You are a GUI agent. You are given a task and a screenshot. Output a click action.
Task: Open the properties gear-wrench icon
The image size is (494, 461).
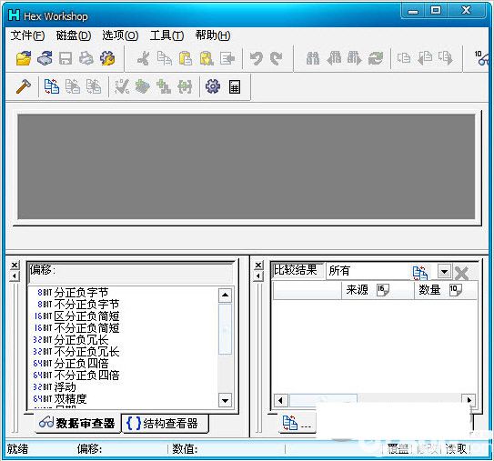tap(107, 58)
